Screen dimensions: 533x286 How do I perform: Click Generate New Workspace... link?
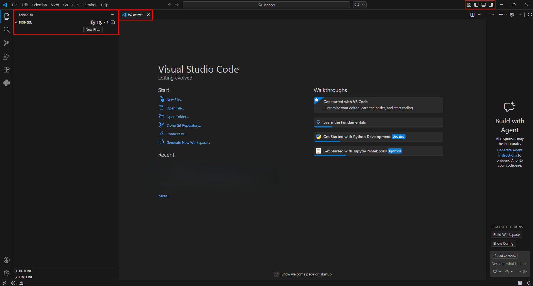coord(188,142)
